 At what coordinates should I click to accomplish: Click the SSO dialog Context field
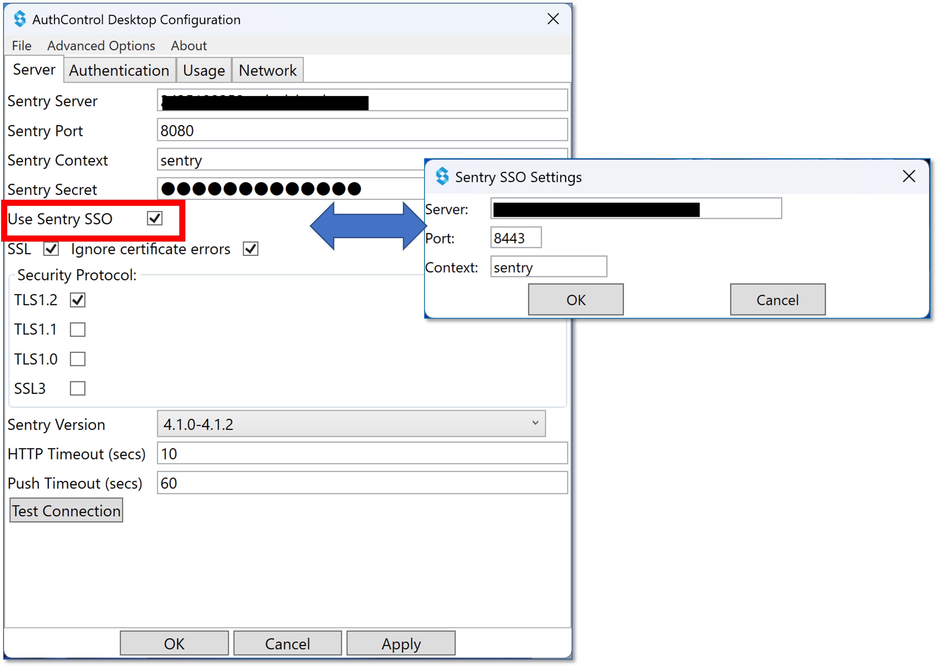click(549, 267)
